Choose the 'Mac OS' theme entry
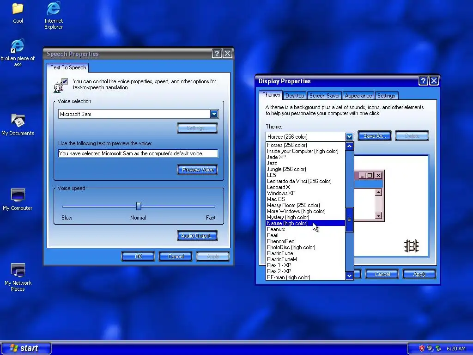473x355 pixels. [x=306, y=199]
